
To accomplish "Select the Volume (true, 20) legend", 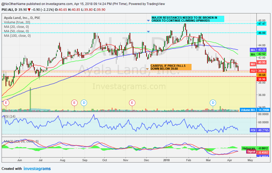I will (x=17, y=22).
